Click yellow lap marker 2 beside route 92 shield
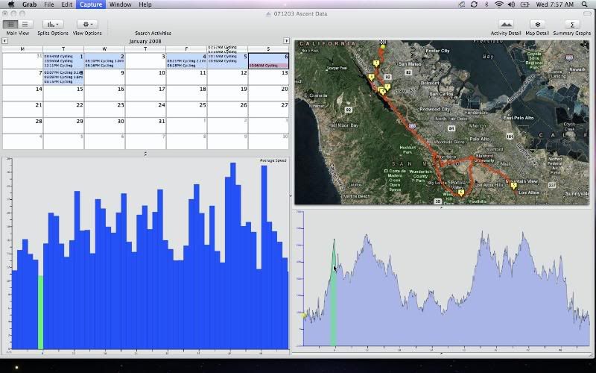Screen dimensions: 596x373 point(387,87)
